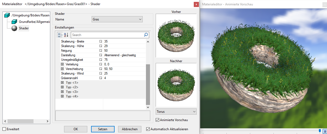Expand the Typ <4> group
The width and height of the screenshot is (327, 134).
[62, 96]
